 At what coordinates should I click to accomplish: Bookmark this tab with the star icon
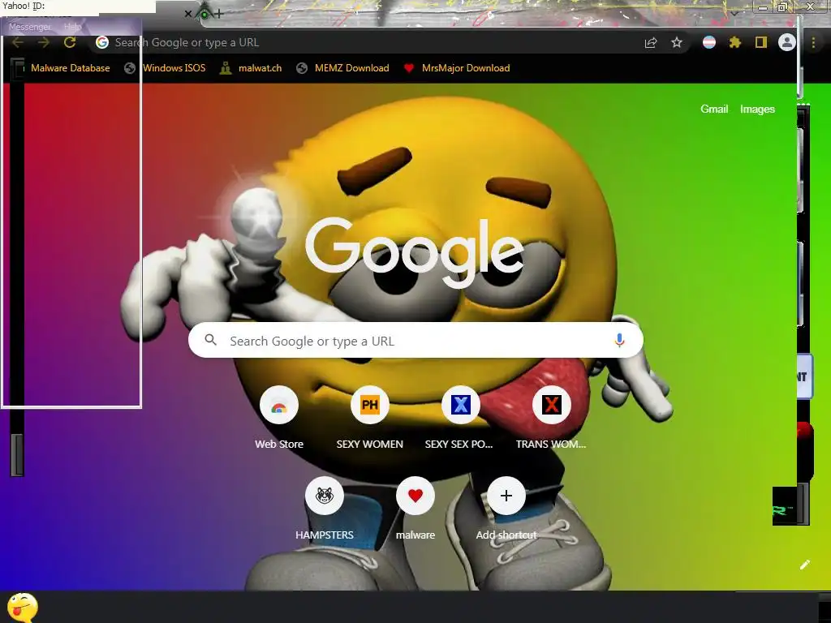pyautogui.click(x=677, y=42)
